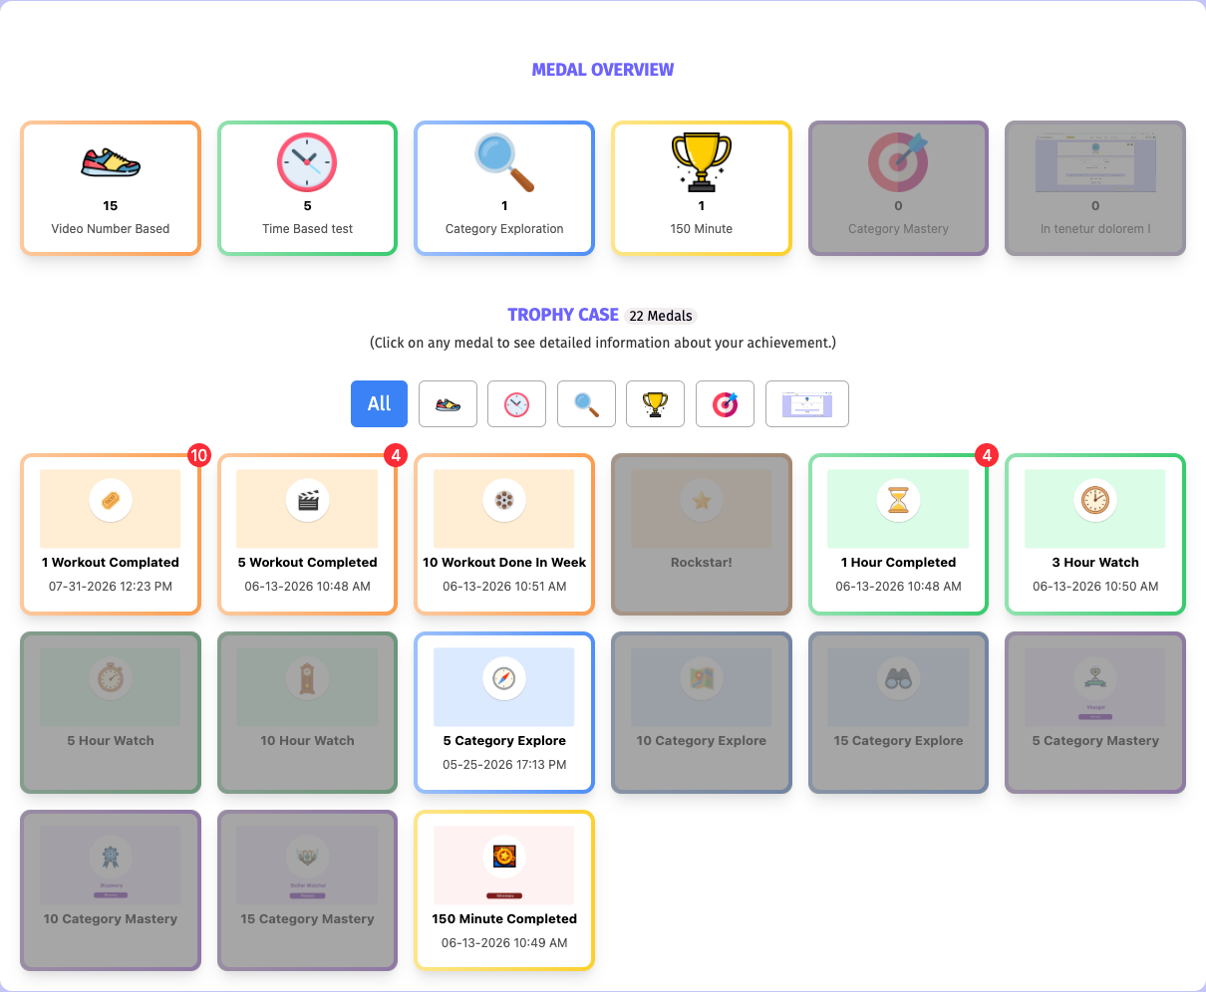
Task: Open the 150 Minute Completed medal
Action: coord(504,890)
